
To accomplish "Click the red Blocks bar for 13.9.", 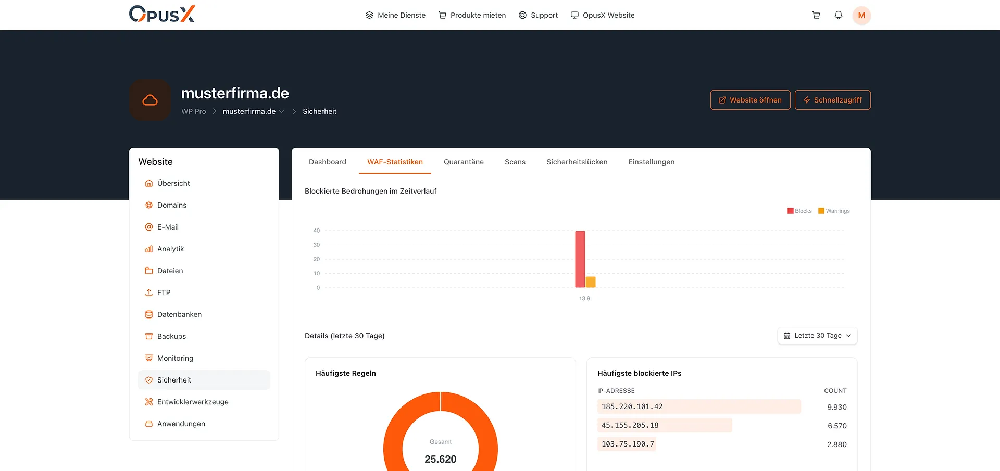I will coord(580,259).
